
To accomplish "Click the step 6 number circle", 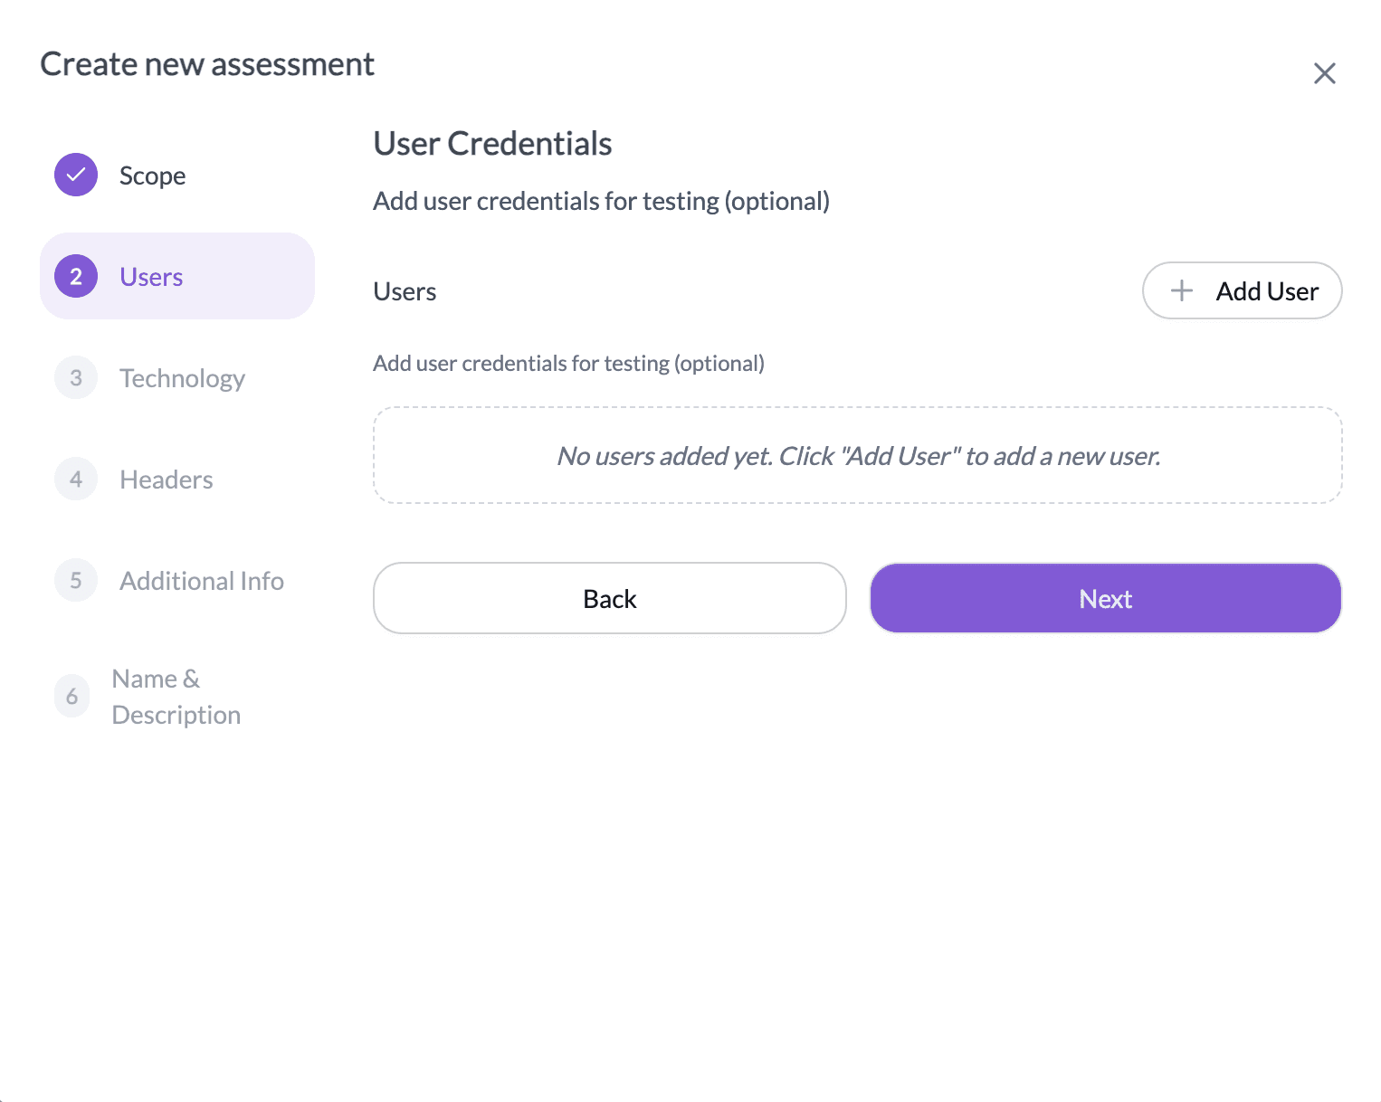I will [x=72, y=696].
